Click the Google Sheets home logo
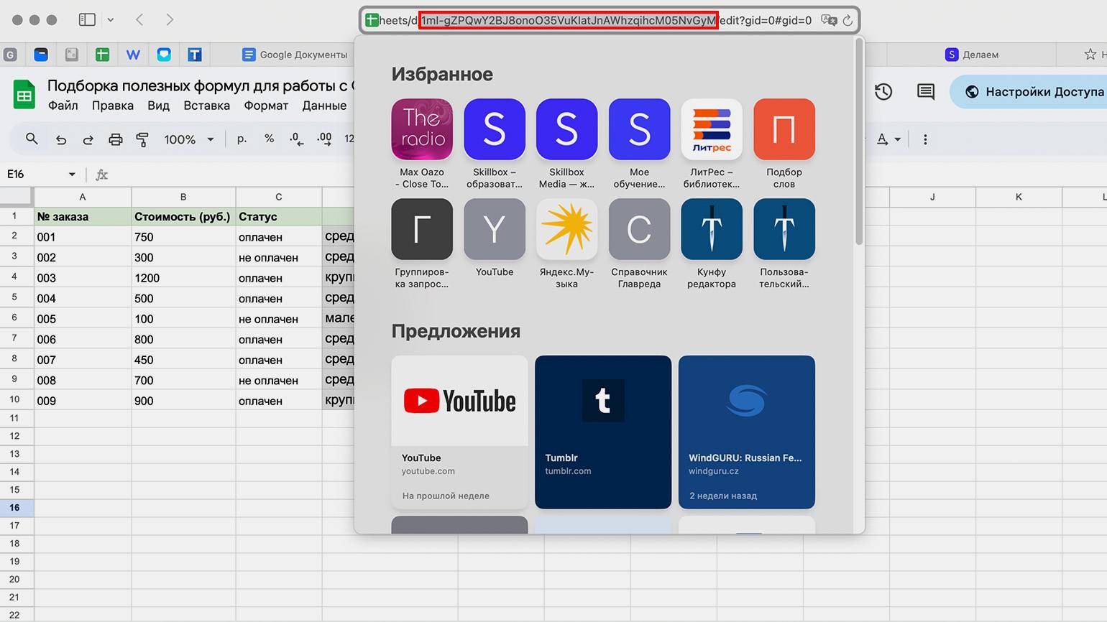 click(24, 95)
